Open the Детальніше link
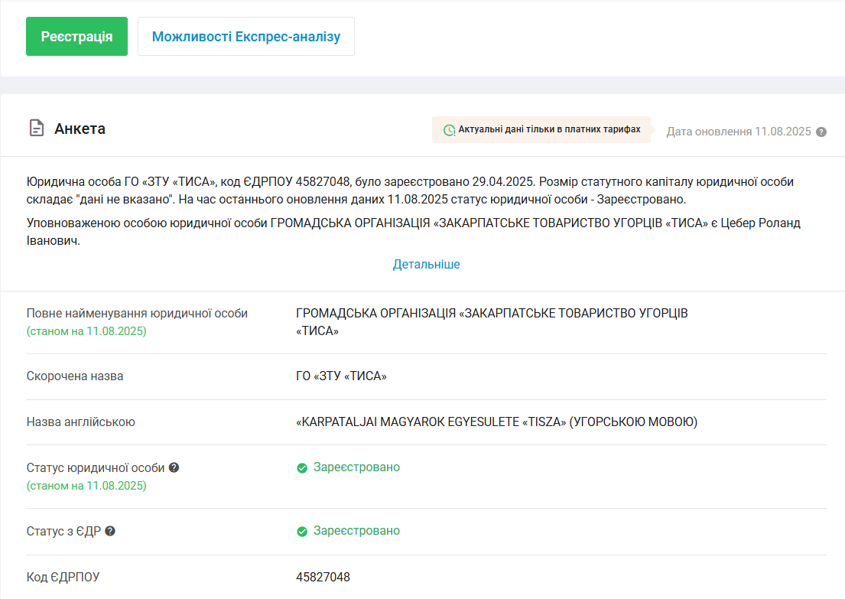This screenshot has width=845, height=599. click(426, 264)
